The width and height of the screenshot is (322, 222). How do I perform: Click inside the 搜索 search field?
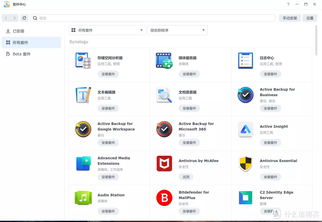[x=153, y=18]
